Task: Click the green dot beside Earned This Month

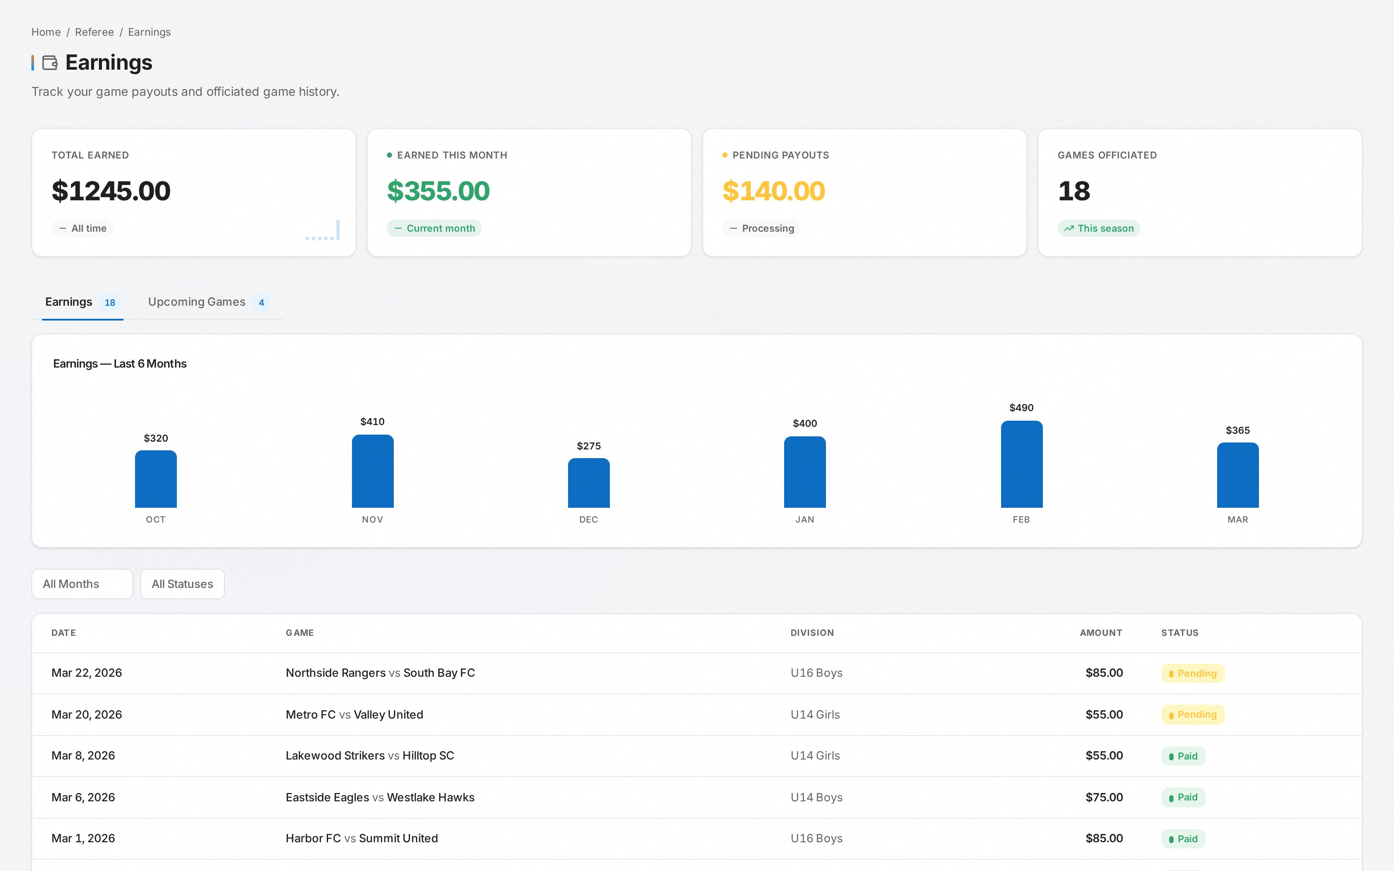Action: click(389, 155)
